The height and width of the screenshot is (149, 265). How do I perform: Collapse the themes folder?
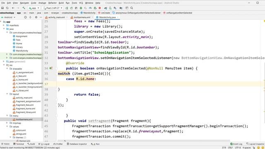[10, 137]
